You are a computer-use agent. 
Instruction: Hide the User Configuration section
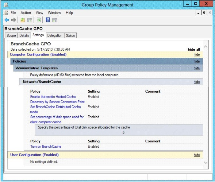[197, 155]
